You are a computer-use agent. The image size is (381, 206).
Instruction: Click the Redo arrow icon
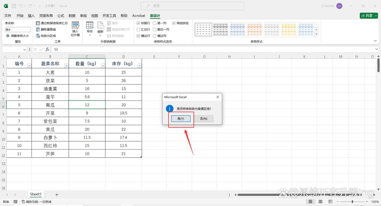click(30, 6)
